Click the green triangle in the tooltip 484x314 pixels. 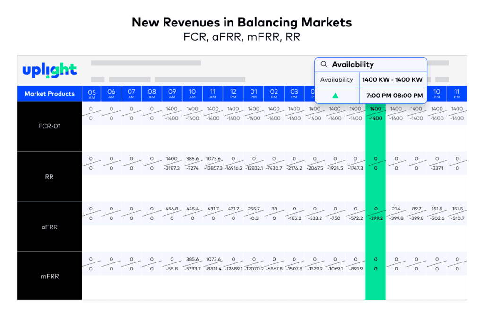click(335, 96)
